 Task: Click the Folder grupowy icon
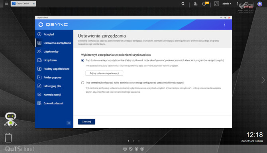coord(39,77)
